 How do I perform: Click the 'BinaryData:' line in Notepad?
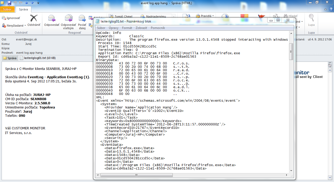pos(108,60)
